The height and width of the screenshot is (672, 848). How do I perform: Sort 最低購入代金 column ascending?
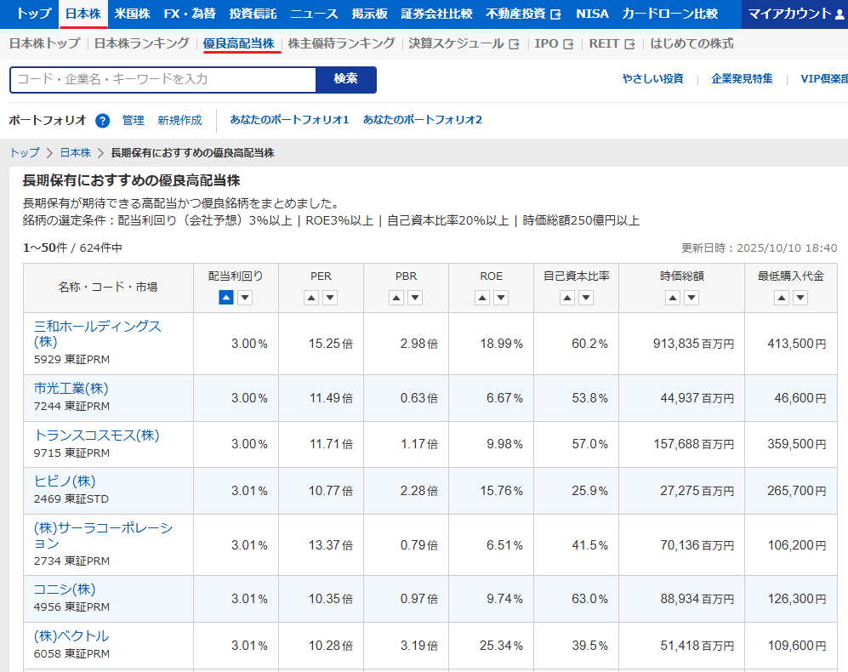click(781, 298)
